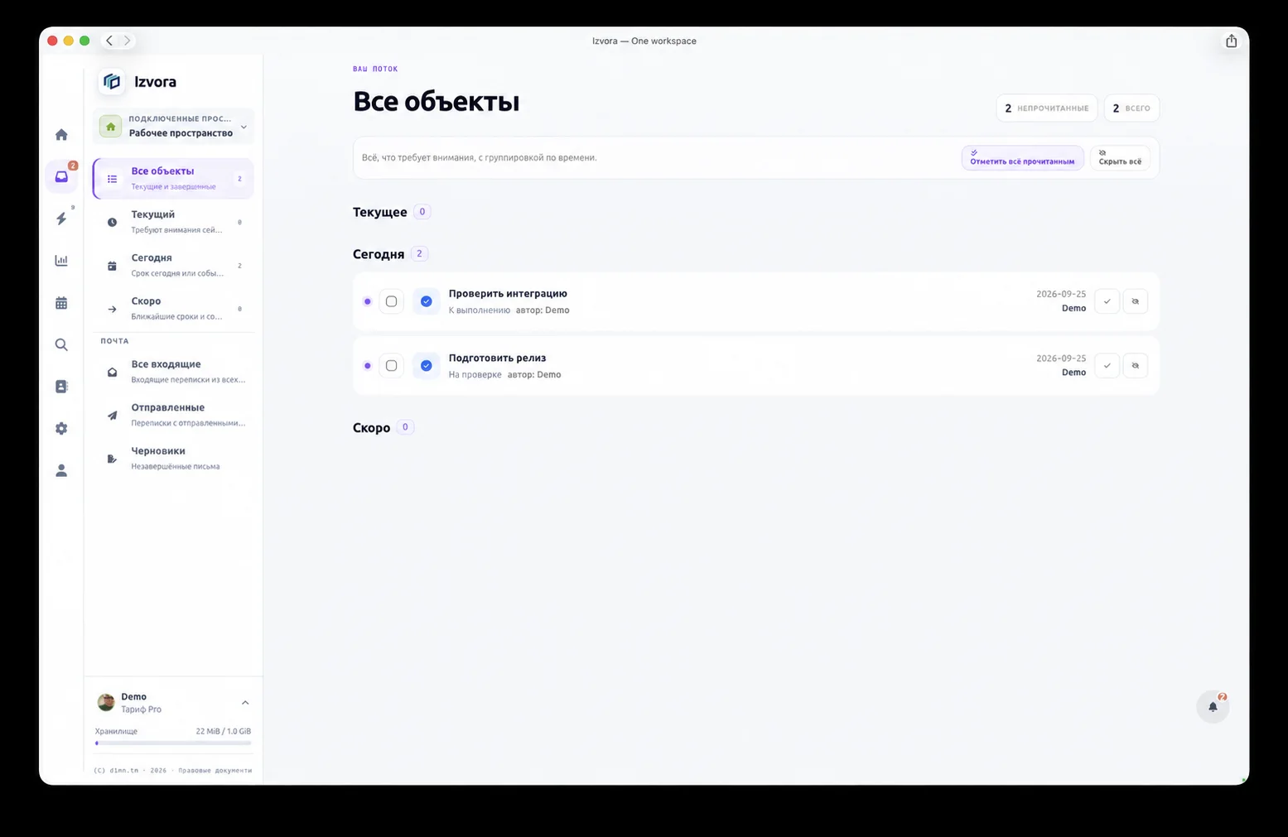The height and width of the screenshot is (837, 1288).
Task: Open the 'Проверить интеграцию' task title
Action: coord(508,293)
